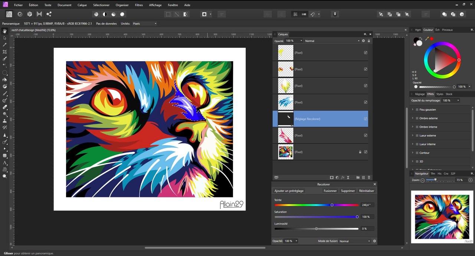Hide the locked bottom cat Pixel layer
This screenshot has height=256, width=475.
coord(366,152)
